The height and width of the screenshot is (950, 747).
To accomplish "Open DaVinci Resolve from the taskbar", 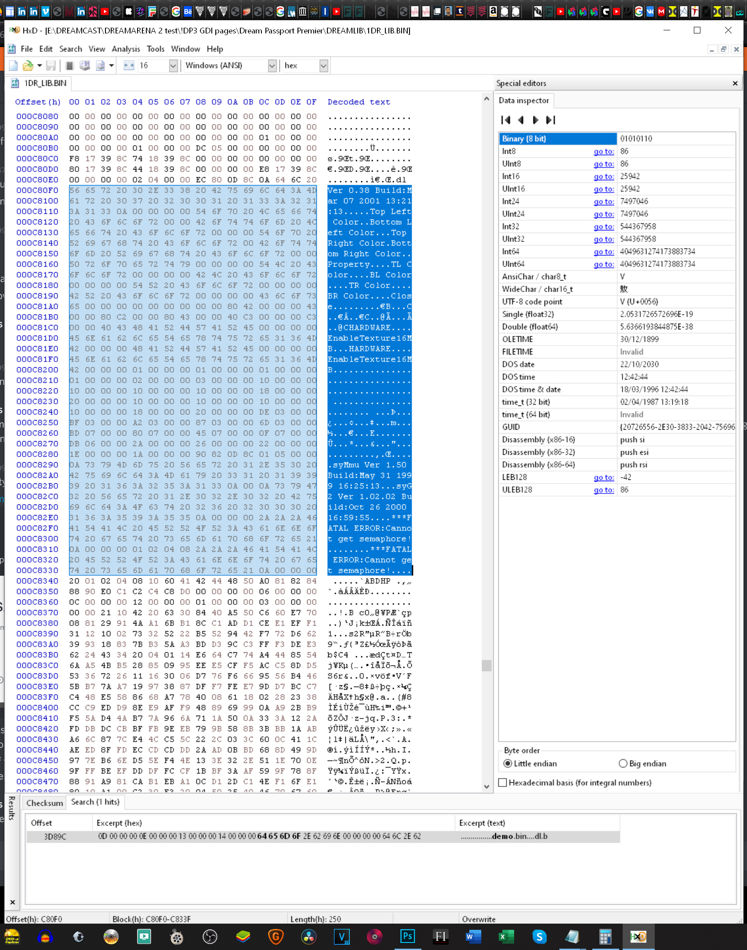I will click(x=309, y=937).
